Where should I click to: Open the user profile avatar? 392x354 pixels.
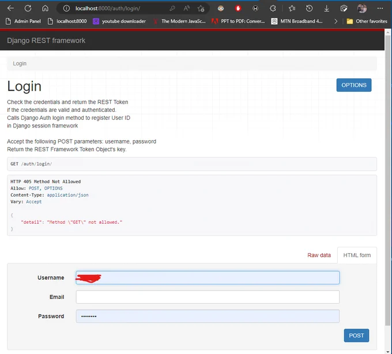point(362,9)
